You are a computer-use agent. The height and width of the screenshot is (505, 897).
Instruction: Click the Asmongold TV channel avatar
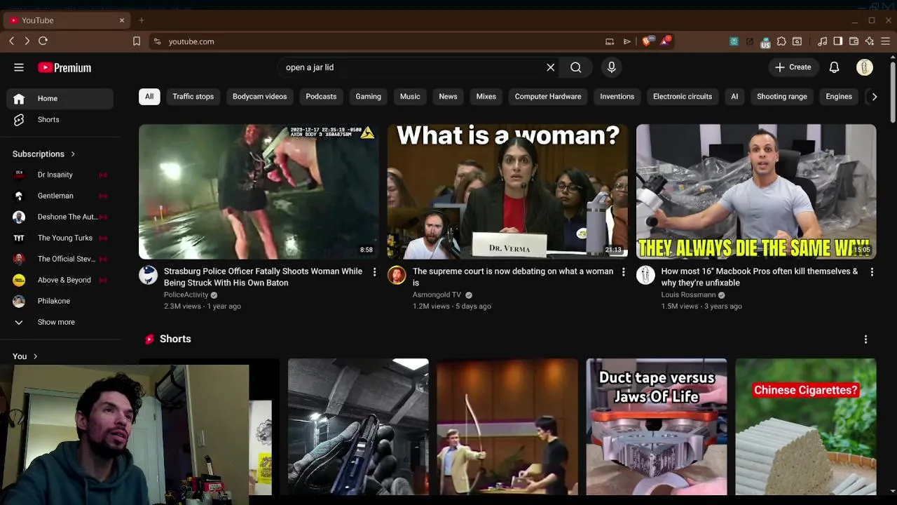[397, 275]
